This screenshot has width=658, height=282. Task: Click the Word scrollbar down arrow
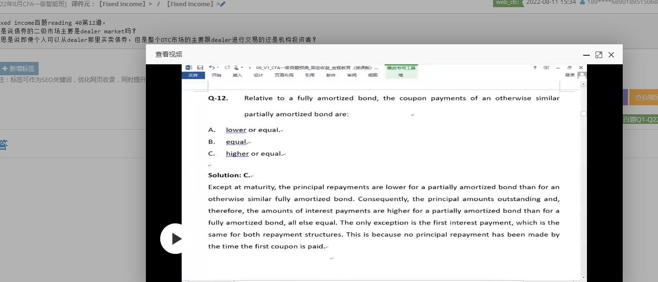(584, 277)
